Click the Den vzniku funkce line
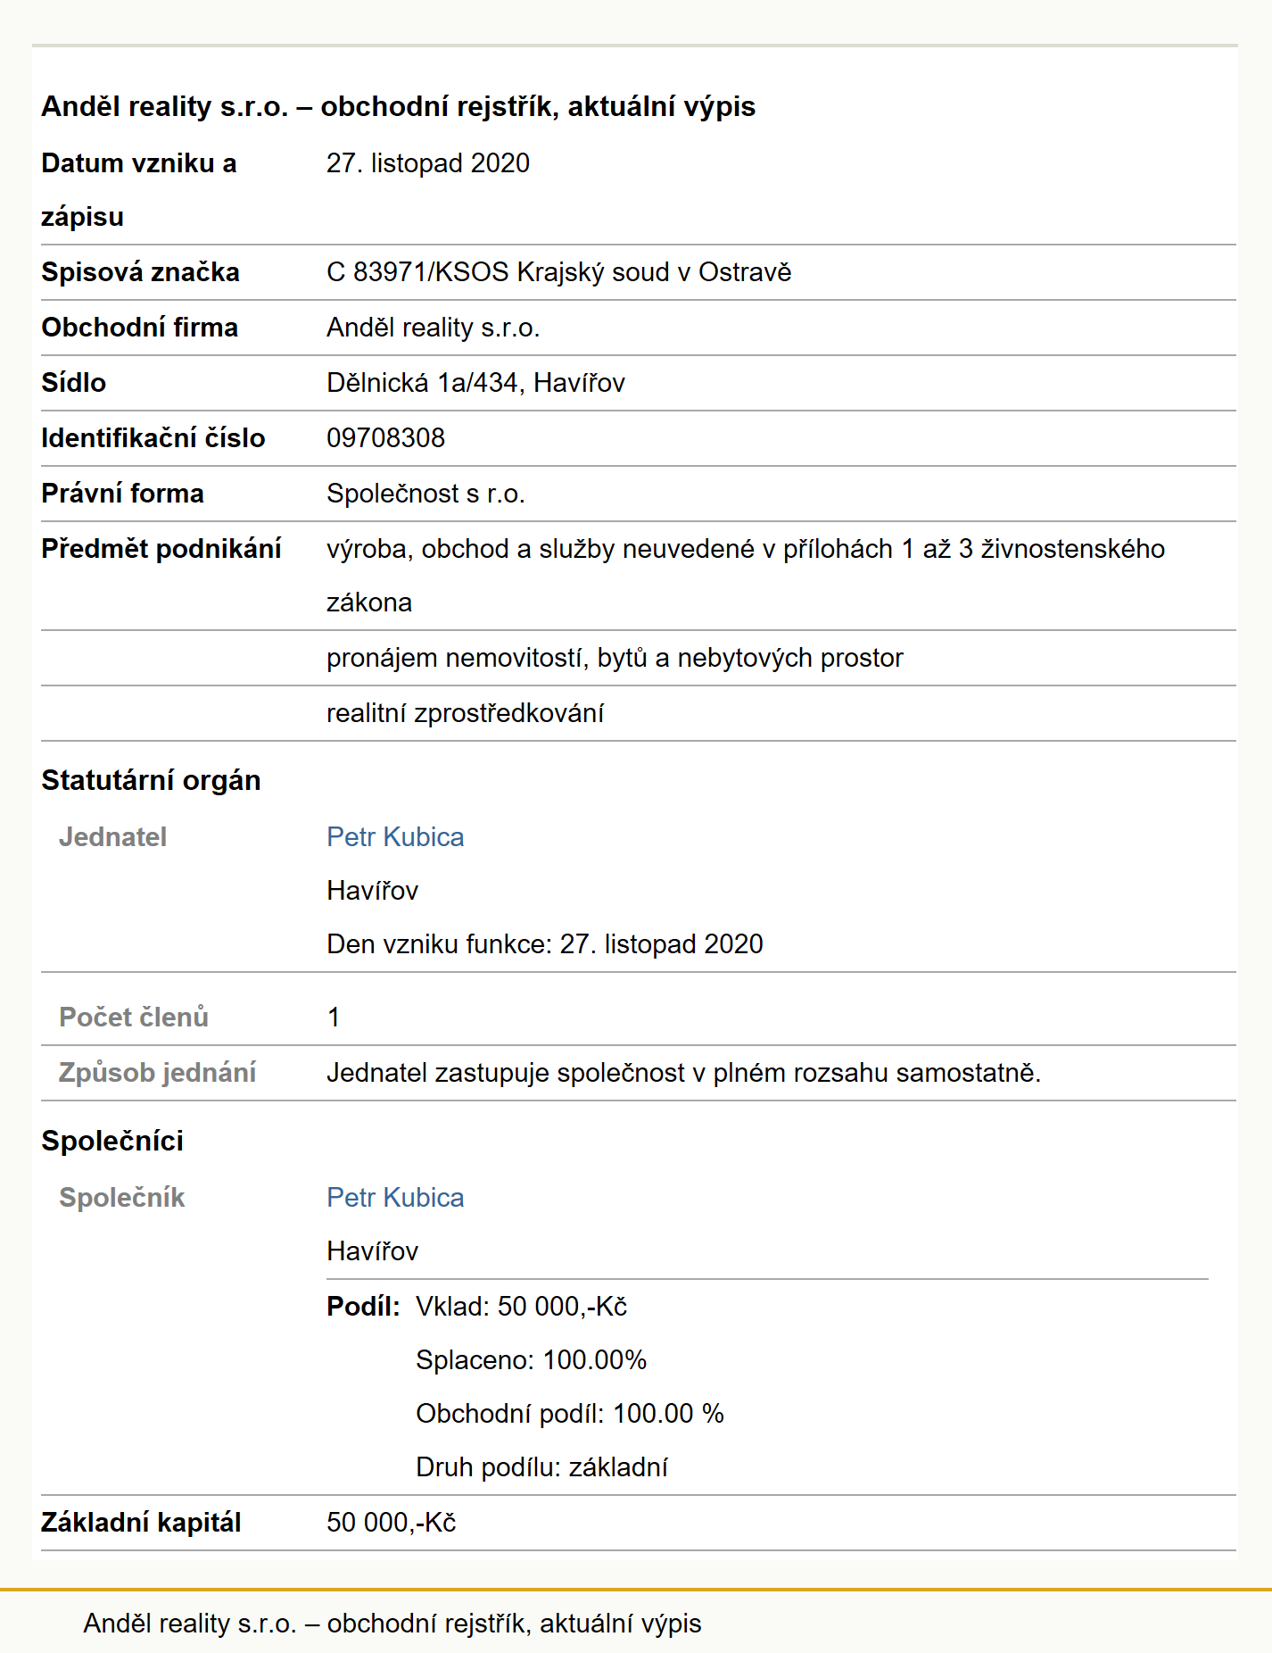 tap(544, 944)
